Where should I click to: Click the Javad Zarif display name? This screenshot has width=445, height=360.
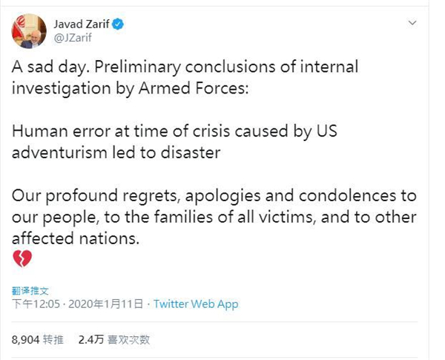click(x=82, y=24)
